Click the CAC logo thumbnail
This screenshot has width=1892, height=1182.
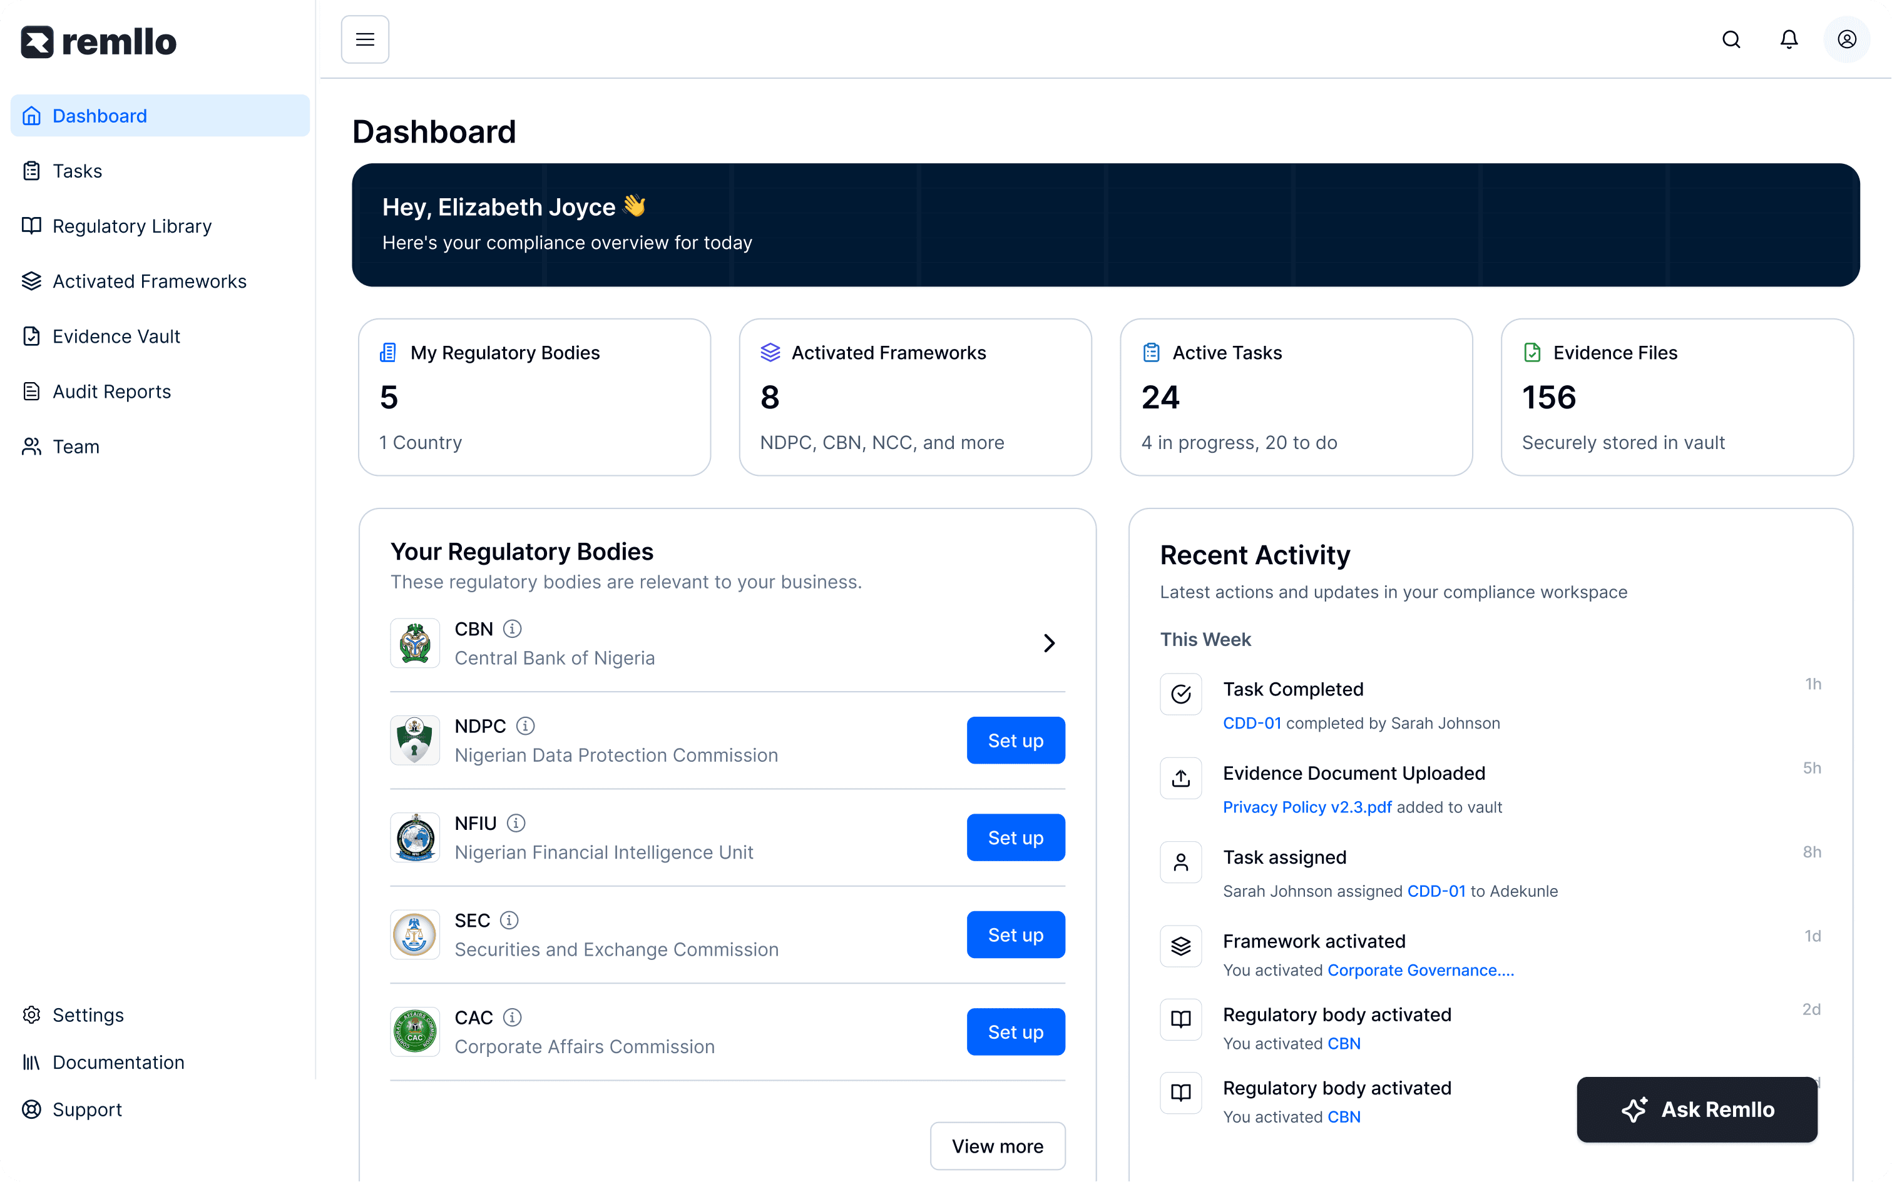[x=414, y=1031]
